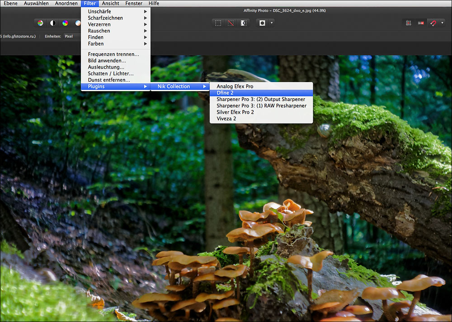Click the Invert Selection icon
Screen dimensions: 452x322
pyautogui.click(x=243, y=23)
